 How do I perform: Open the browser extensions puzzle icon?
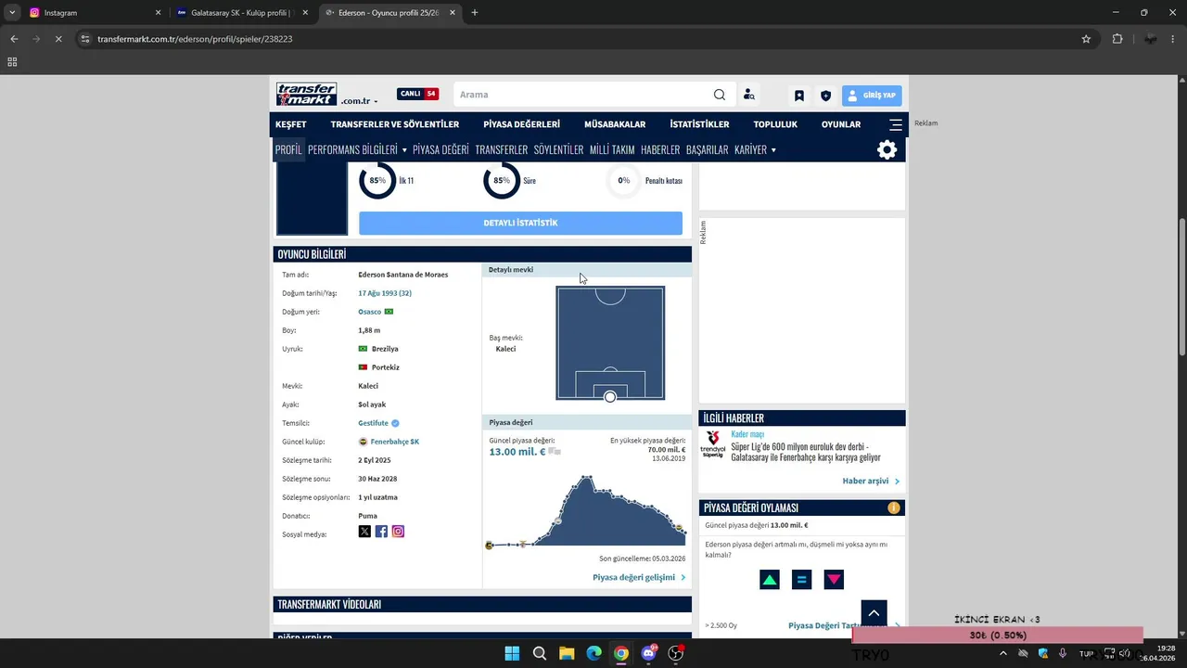[1117, 39]
